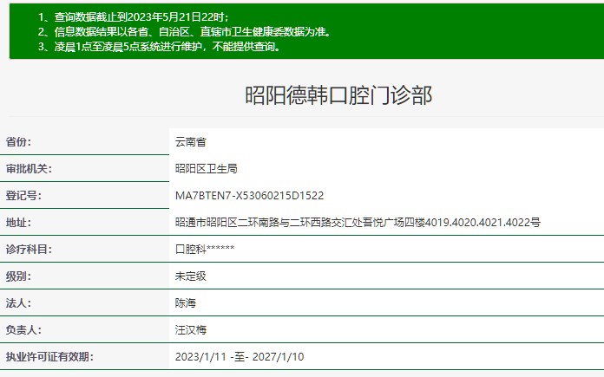The image size is (604, 377).
Task: Click the responsible person name 汪汉梅
Action: tap(191, 330)
